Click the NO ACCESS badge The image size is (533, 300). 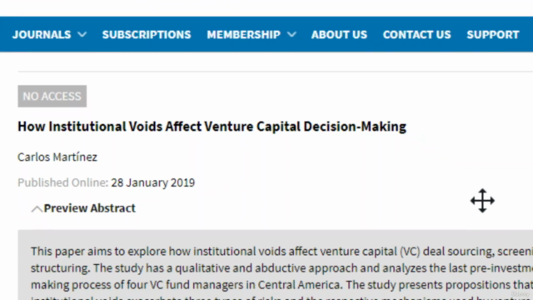52,97
